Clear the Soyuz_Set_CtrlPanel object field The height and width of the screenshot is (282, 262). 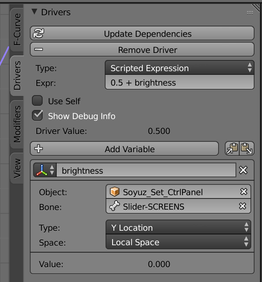click(x=243, y=192)
